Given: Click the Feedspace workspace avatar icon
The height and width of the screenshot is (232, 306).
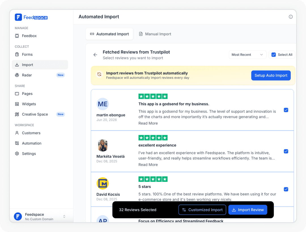Looking at the screenshot, I should [18, 216].
